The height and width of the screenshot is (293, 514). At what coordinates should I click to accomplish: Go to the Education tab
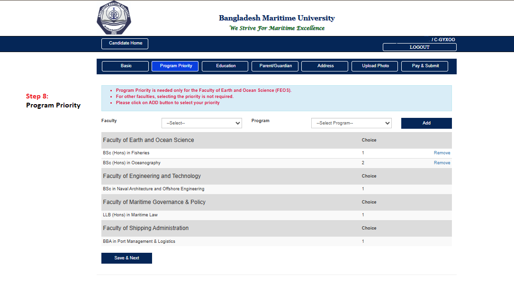(x=225, y=66)
